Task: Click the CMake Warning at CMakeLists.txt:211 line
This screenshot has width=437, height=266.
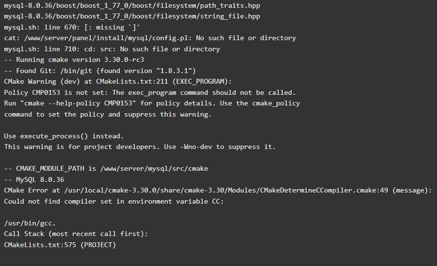Action: pyautogui.click(x=118, y=81)
